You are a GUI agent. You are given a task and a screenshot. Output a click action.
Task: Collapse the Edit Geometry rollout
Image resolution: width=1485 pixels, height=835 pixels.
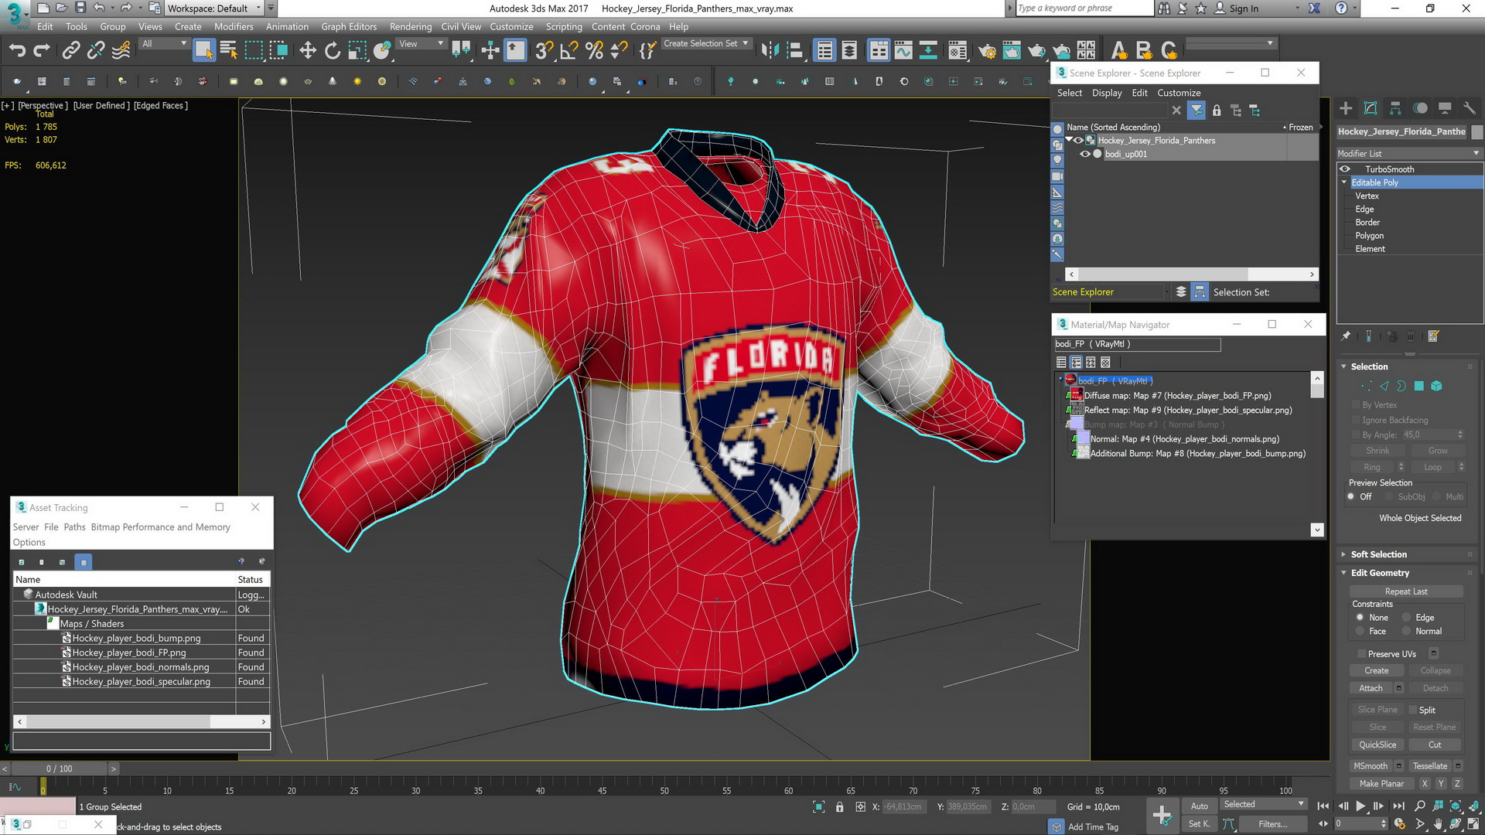click(x=1344, y=573)
